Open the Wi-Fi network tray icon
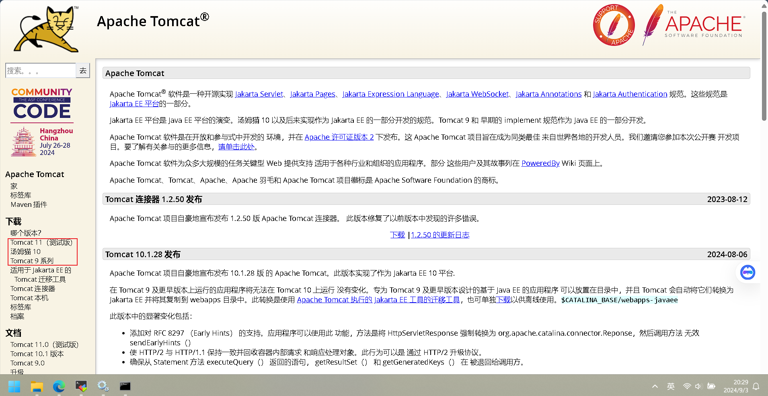 click(x=687, y=386)
